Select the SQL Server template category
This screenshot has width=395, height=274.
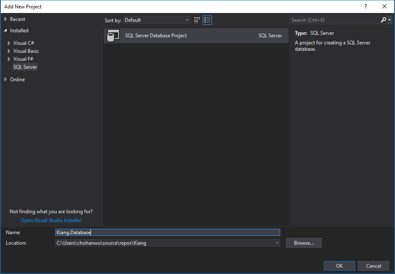(x=25, y=67)
